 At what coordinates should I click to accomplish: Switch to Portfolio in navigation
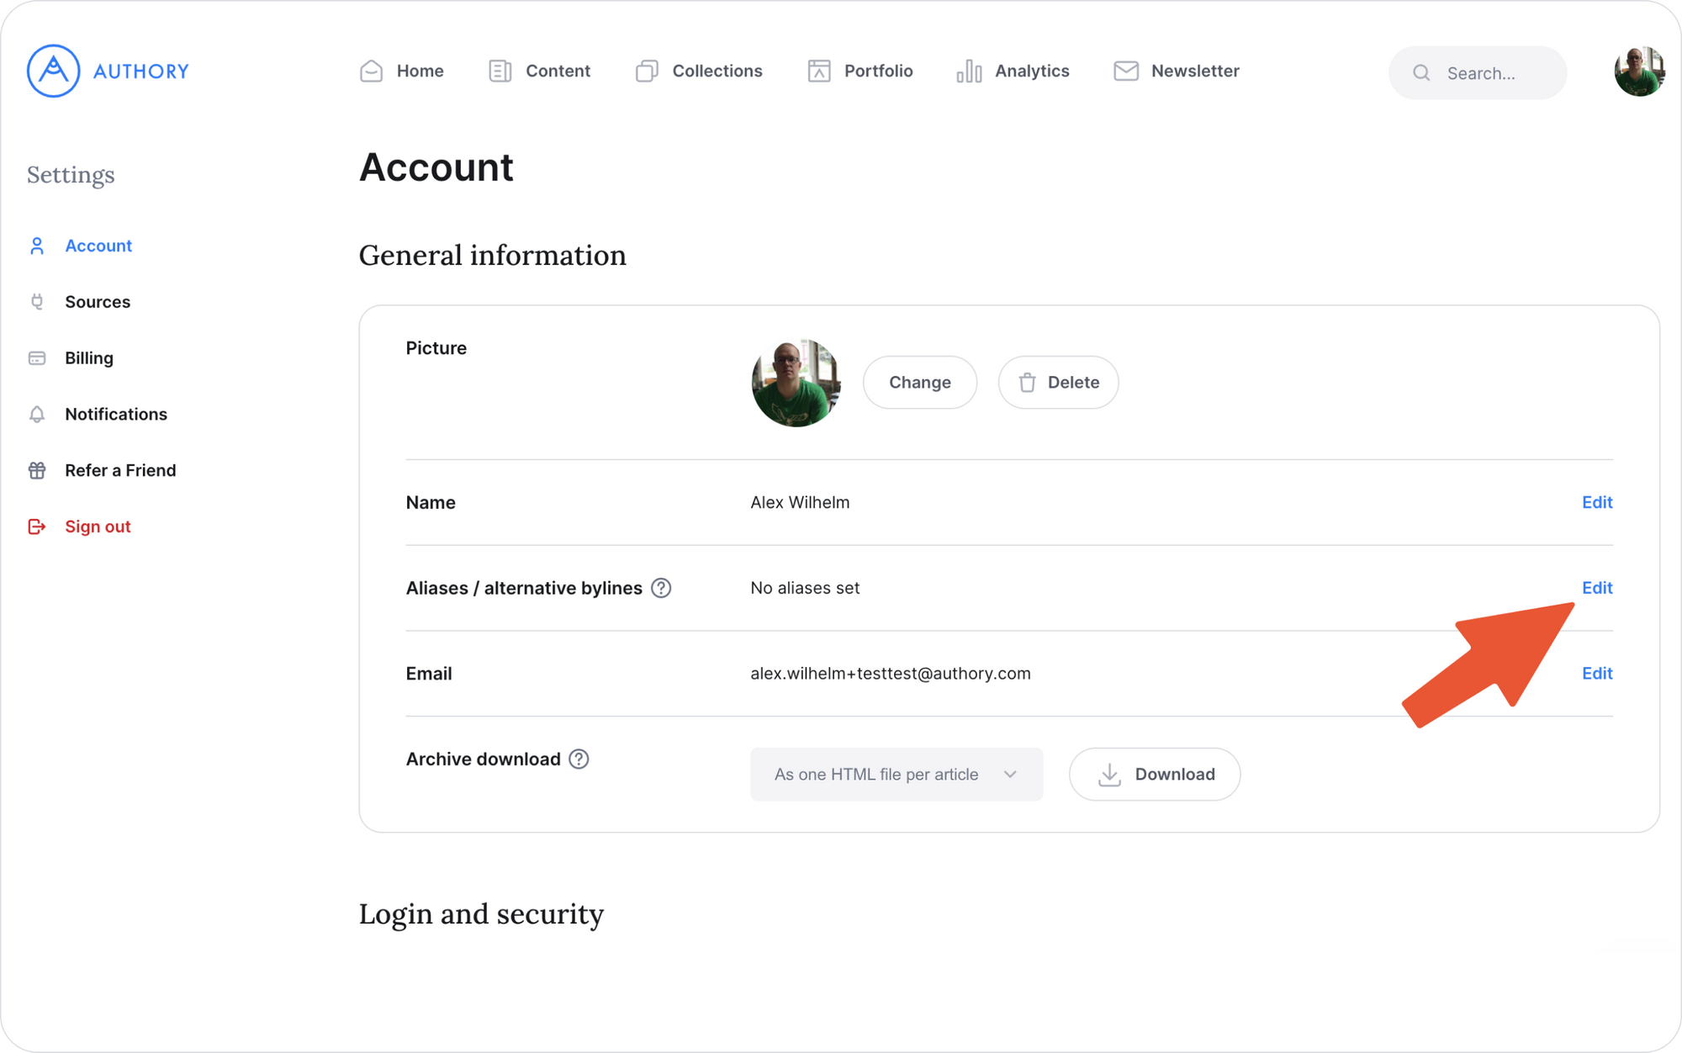pos(860,71)
